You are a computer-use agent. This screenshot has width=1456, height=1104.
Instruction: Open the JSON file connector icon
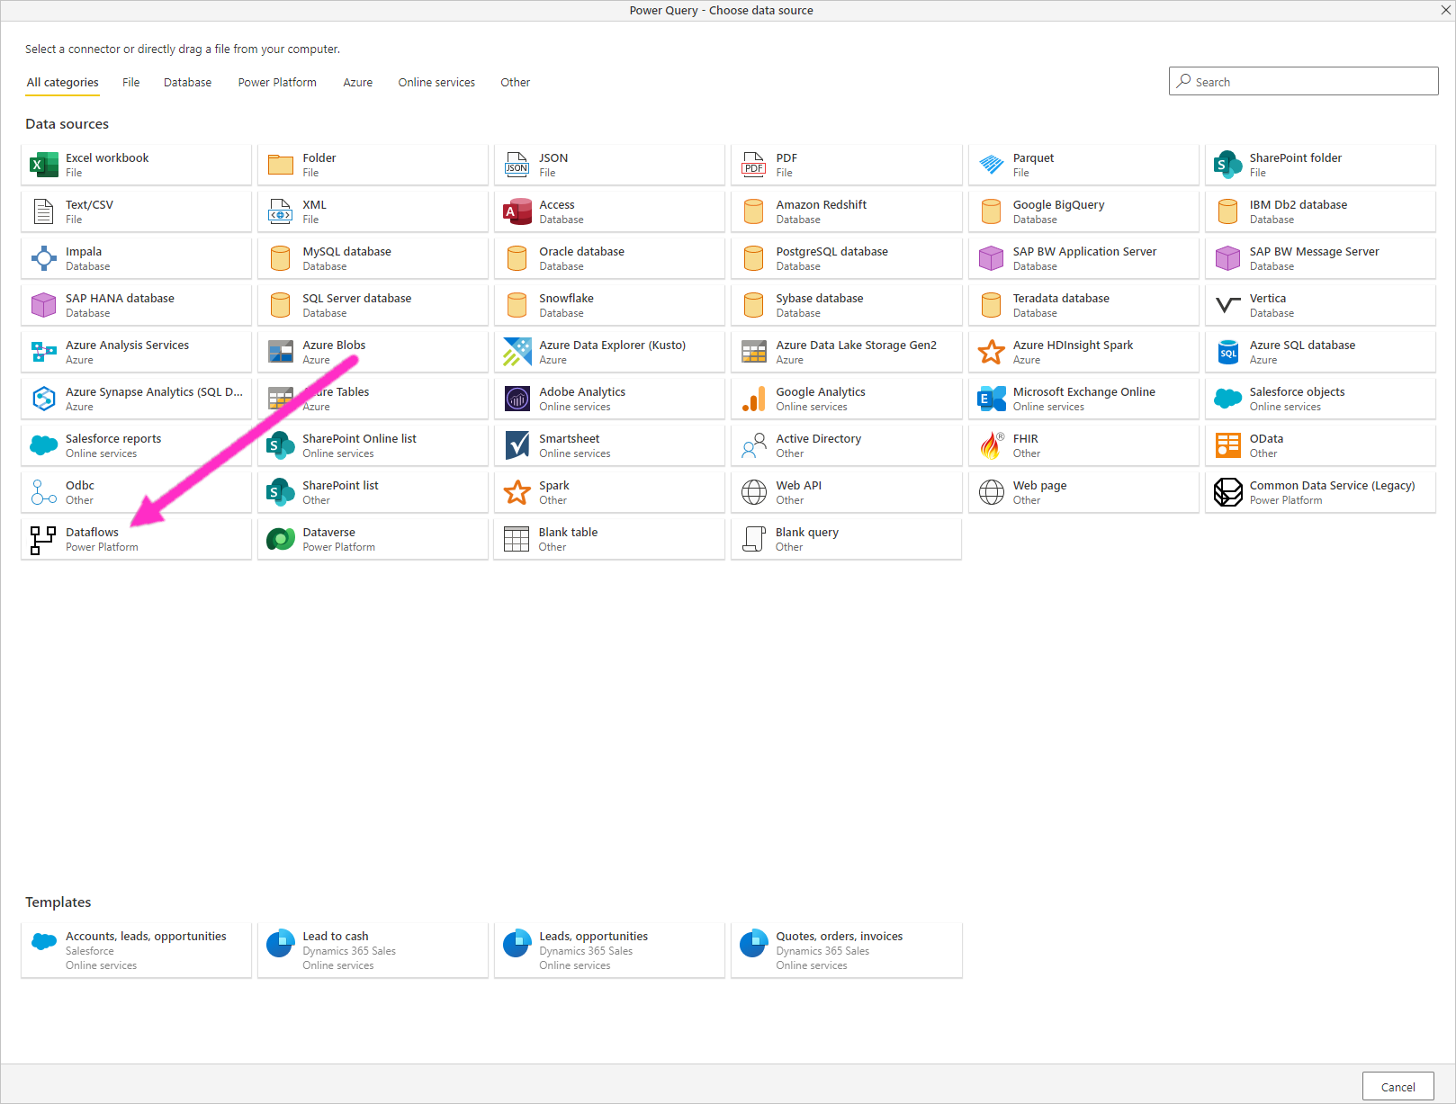pyautogui.click(x=517, y=165)
